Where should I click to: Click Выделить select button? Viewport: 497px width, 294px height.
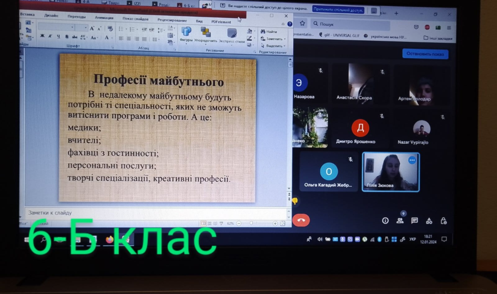tap(273, 46)
